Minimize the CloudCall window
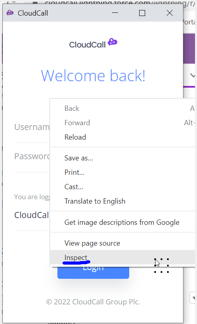Screen dimensions: 197x324 click(115, 13)
